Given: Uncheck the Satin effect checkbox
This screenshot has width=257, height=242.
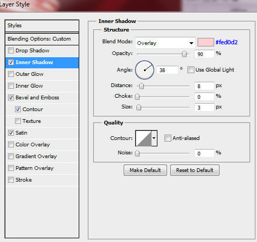Looking at the screenshot, I should [11, 133].
